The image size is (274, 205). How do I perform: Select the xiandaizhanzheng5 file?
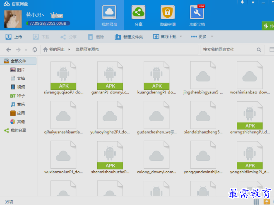coord(203,118)
